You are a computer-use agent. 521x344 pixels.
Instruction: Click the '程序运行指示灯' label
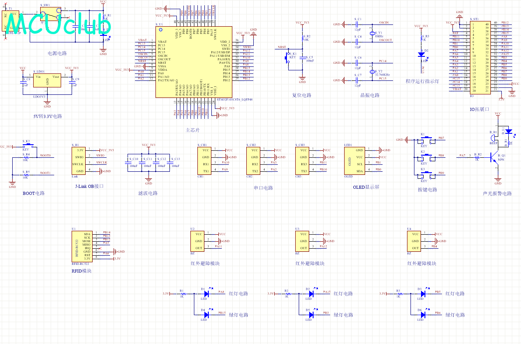[422, 81]
